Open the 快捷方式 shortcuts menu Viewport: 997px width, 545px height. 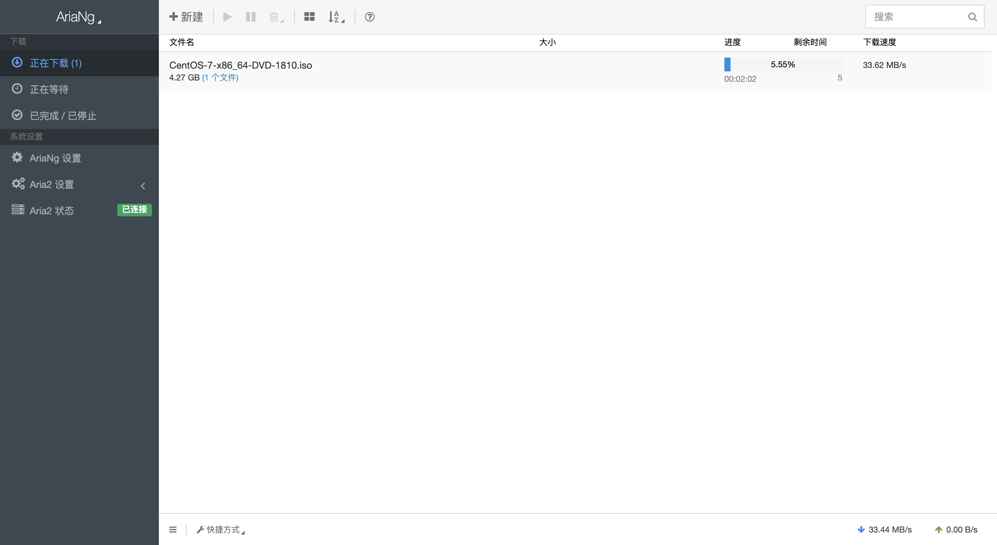pyautogui.click(x=221, y=529)
